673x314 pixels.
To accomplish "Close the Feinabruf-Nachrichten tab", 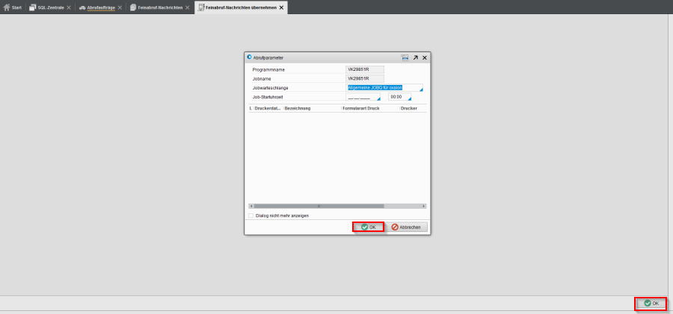I will (x=188, y=7).
